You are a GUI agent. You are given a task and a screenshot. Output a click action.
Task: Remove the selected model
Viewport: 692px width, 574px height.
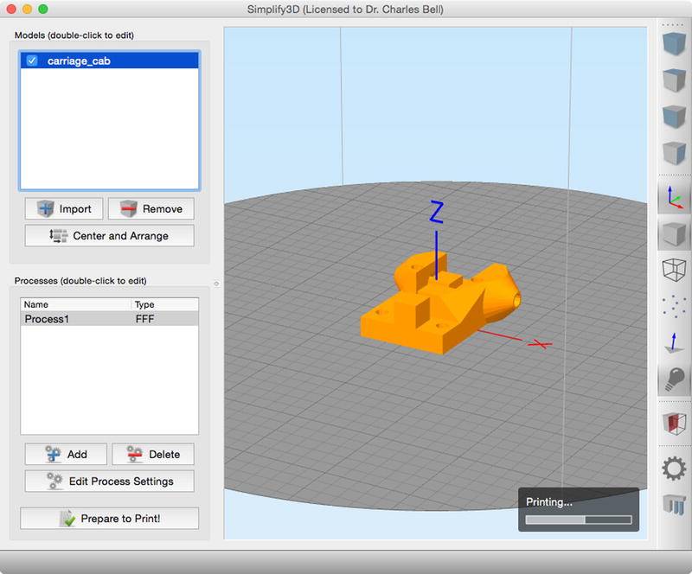(x=151, y=208)
